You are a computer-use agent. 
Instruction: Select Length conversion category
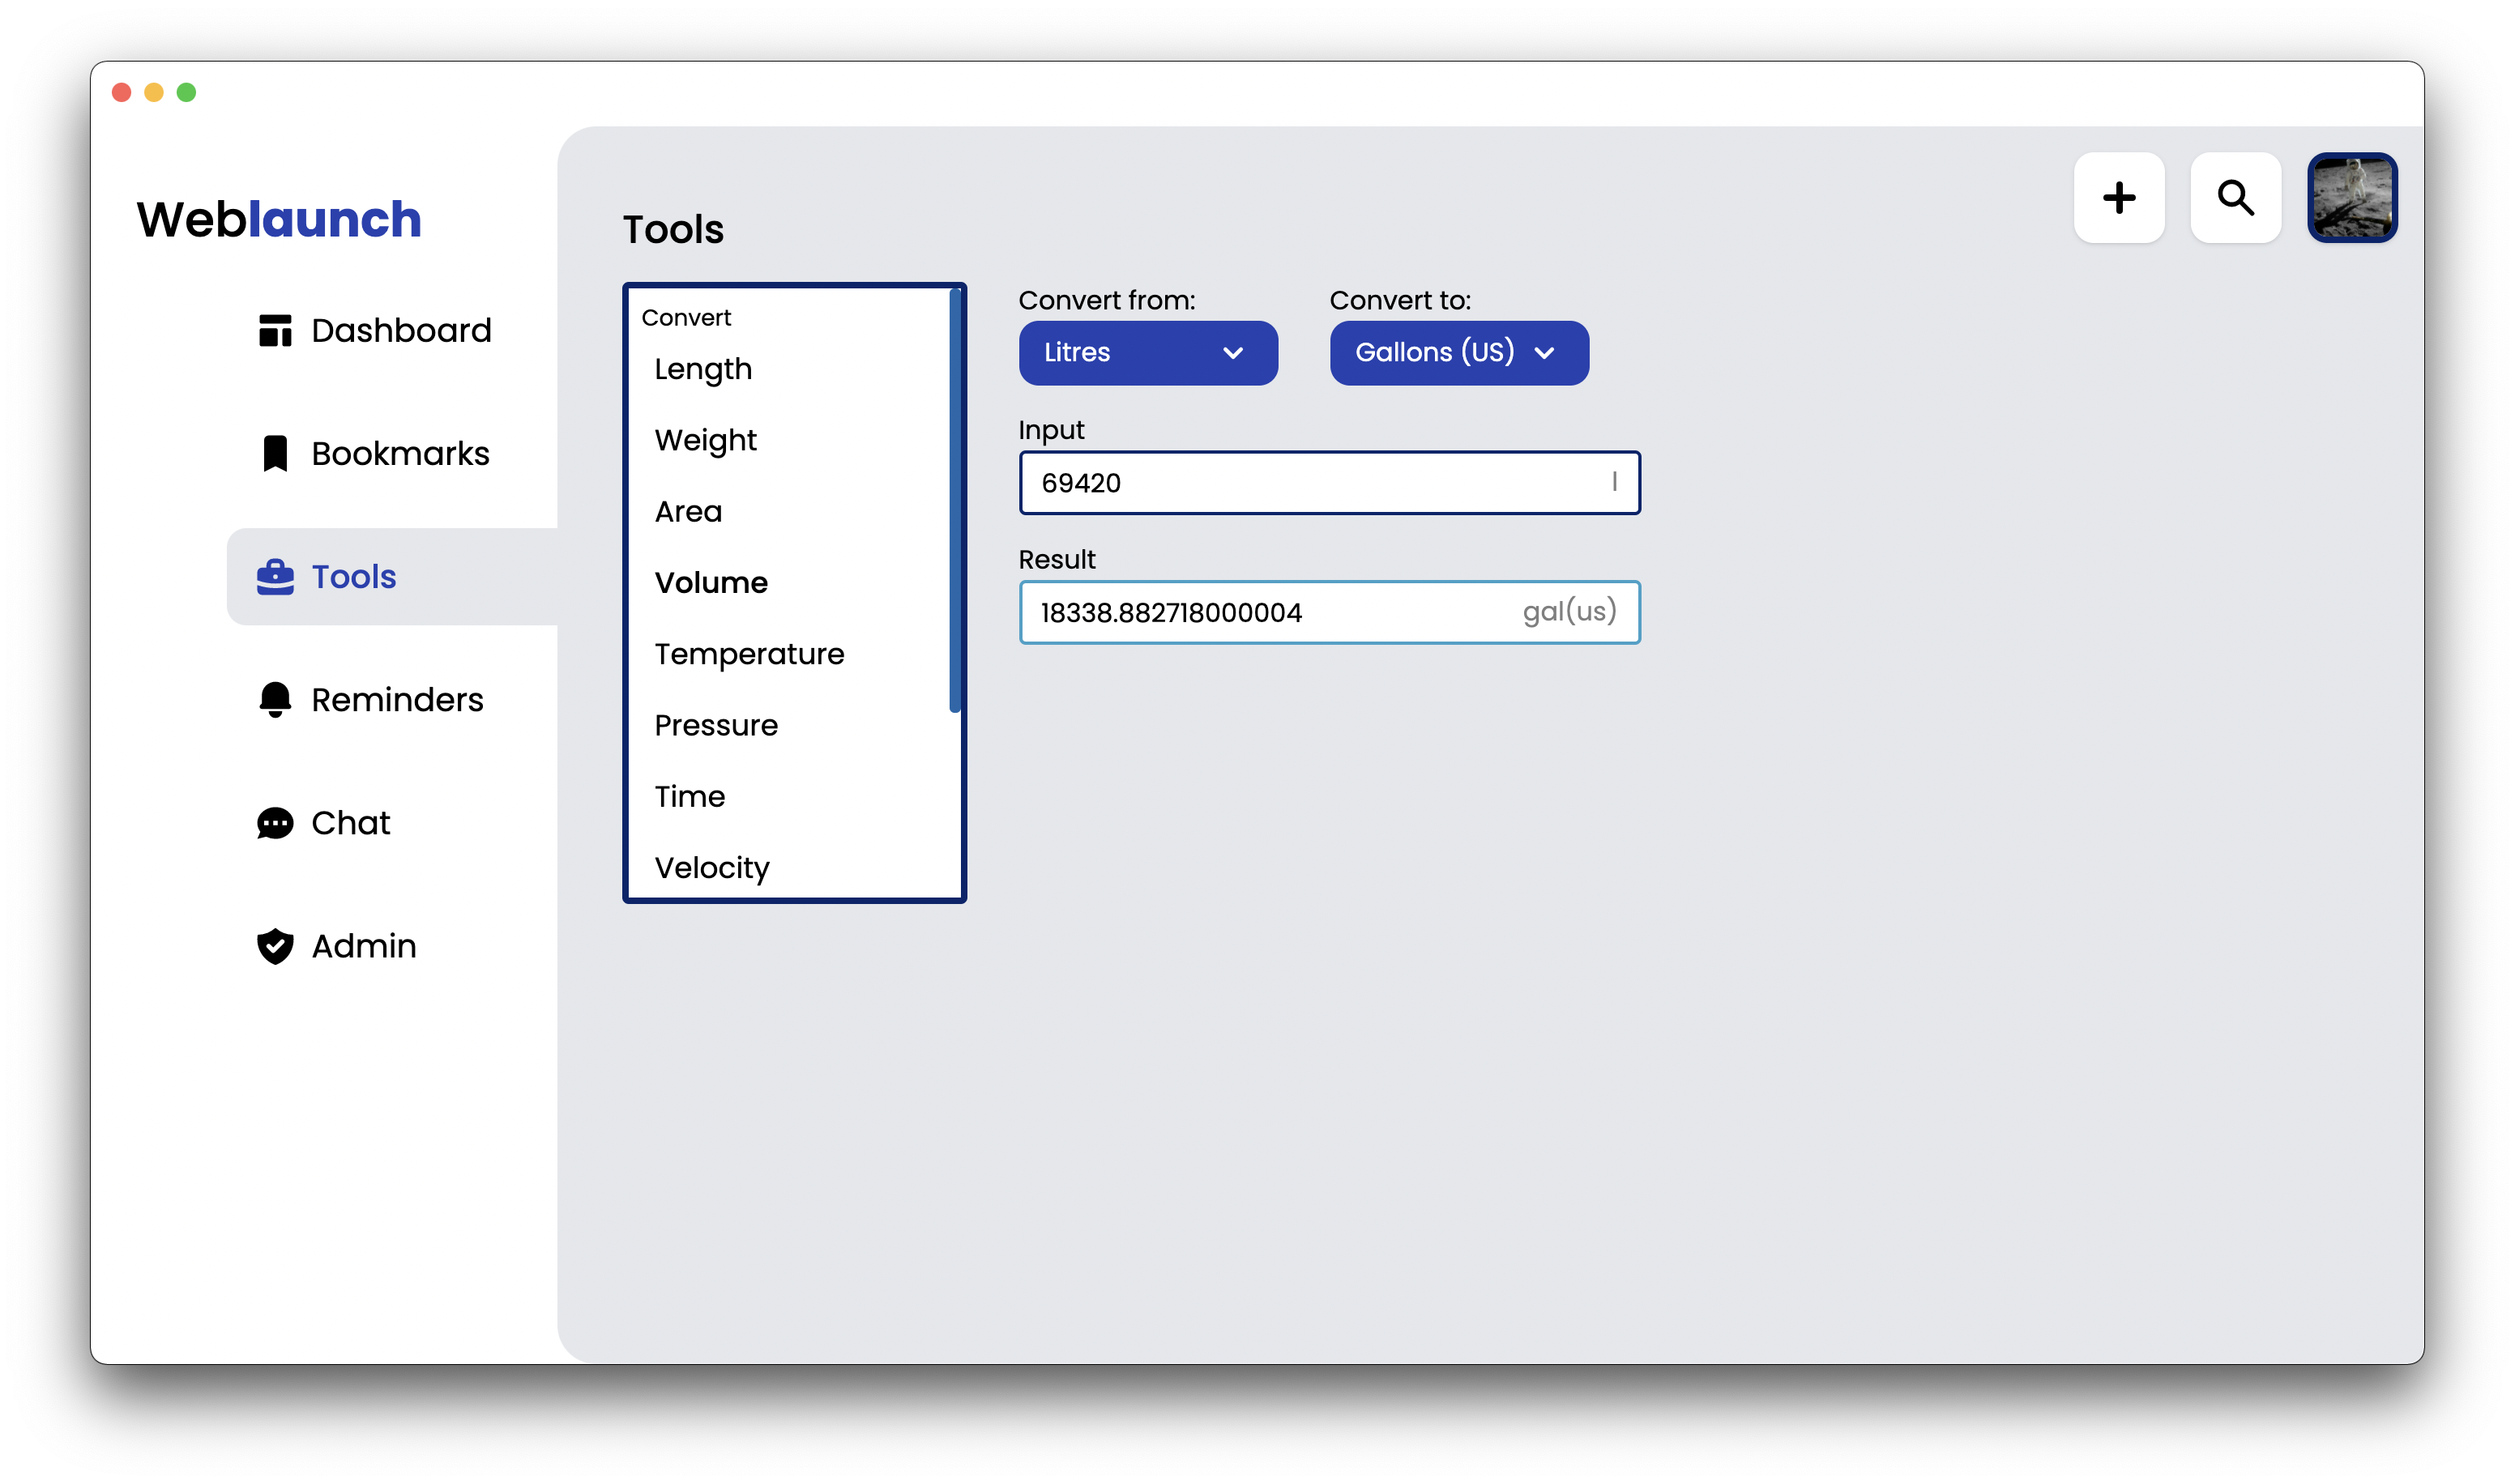tap(703, 369)
